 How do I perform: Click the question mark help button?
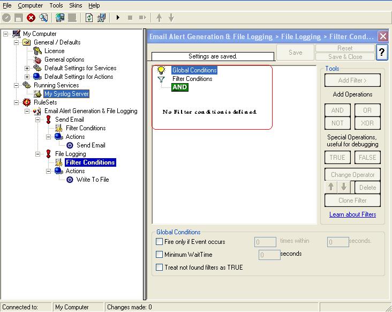pos(382,52)
